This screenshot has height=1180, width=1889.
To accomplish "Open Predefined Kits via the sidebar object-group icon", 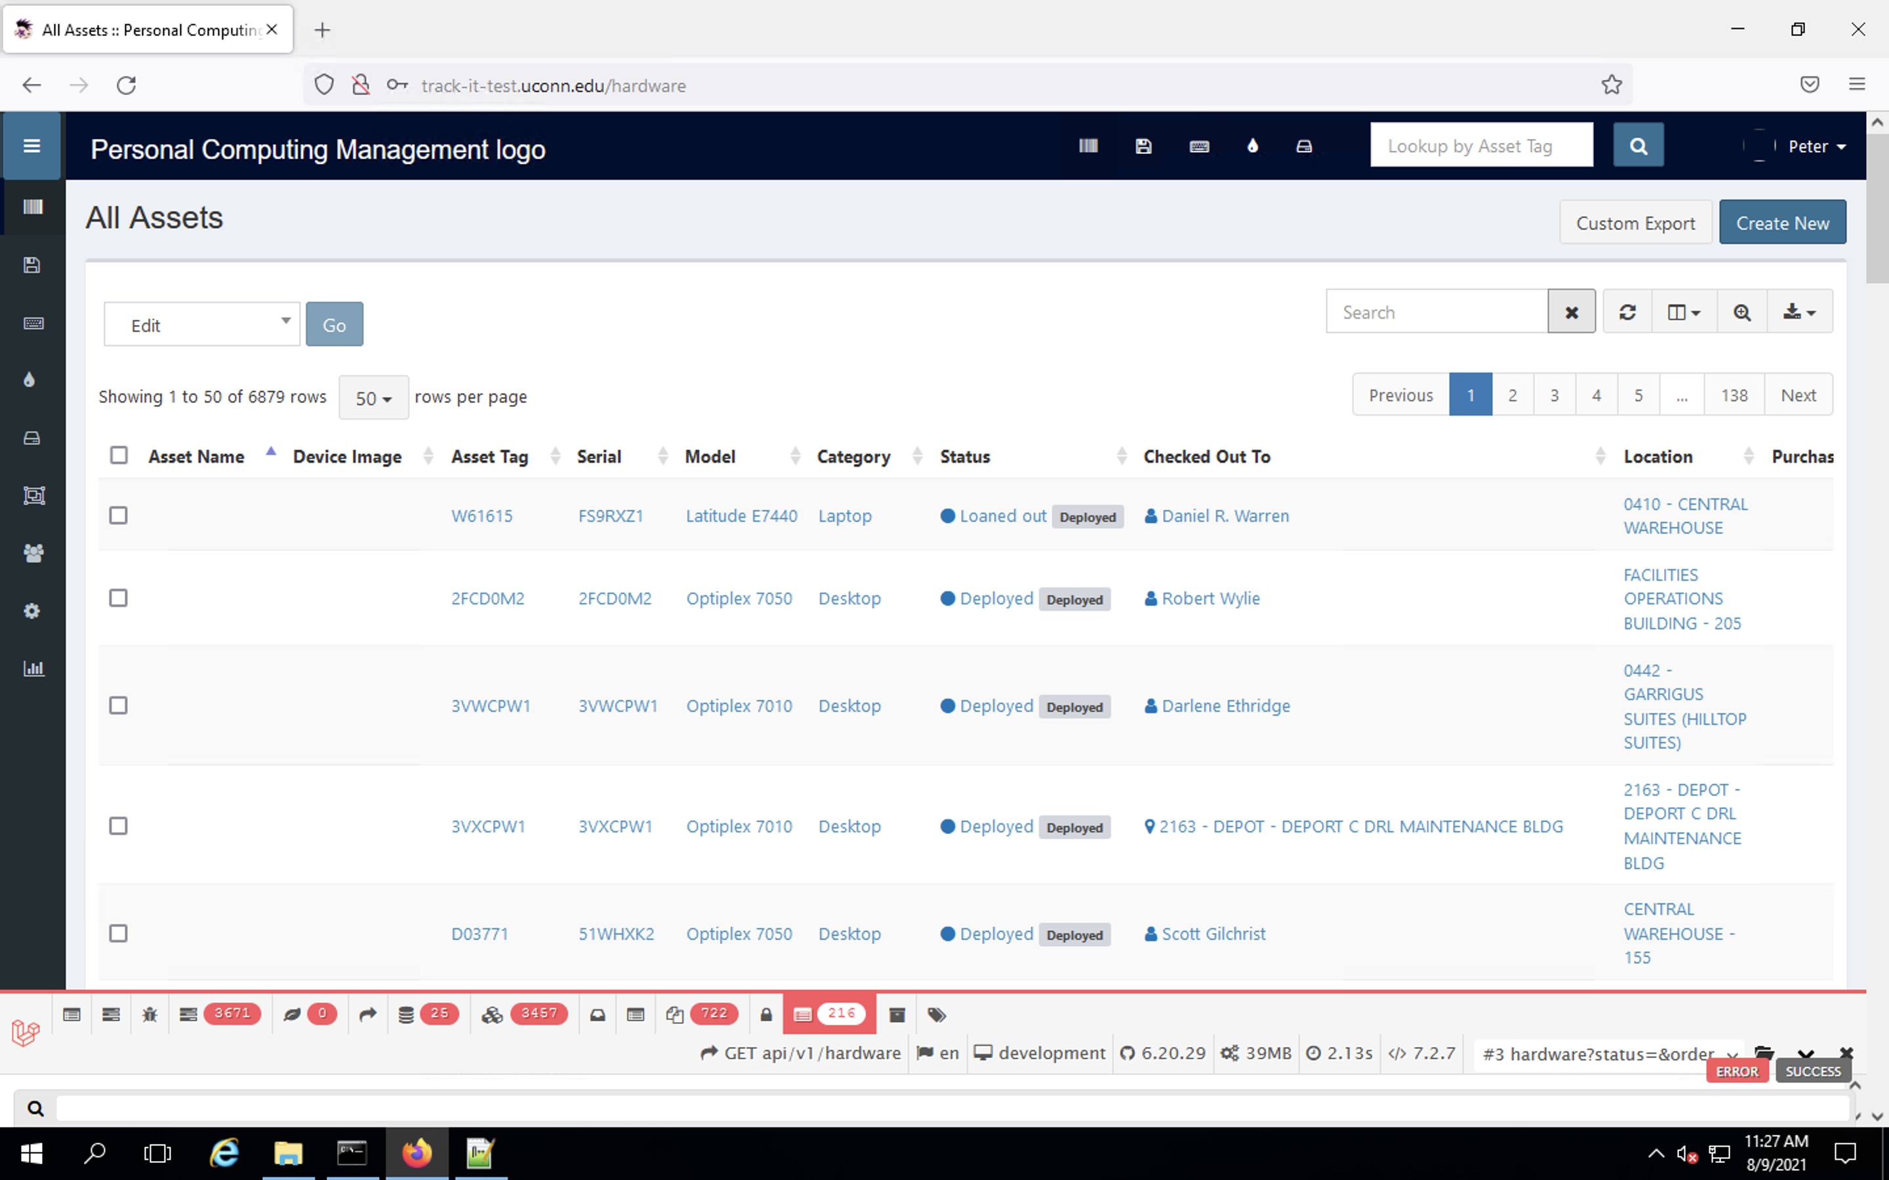I will (33, 496).
